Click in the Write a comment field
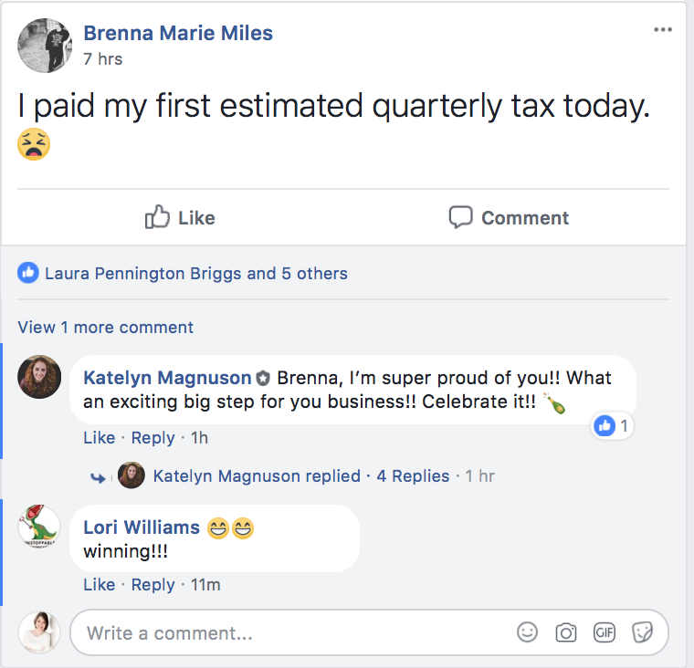The image size is (694, 668). point(292,632)
